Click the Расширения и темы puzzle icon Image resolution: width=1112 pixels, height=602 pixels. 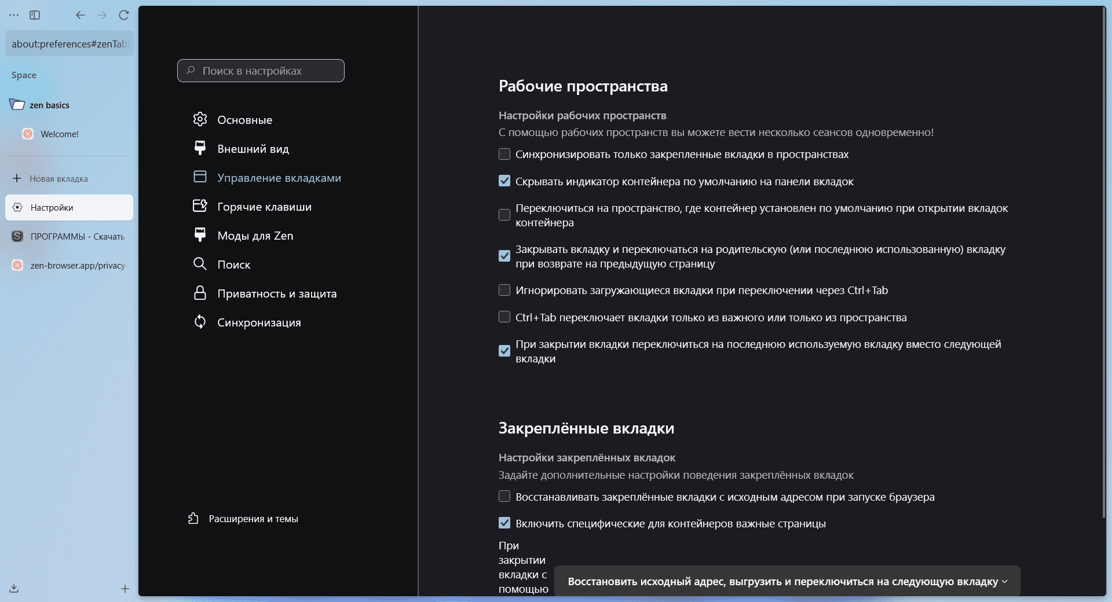tap(193, 519)
